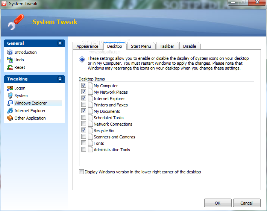Click the System Tweak title bar app icon

pyautogui.click(x=4, y=4)
